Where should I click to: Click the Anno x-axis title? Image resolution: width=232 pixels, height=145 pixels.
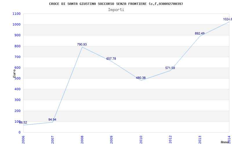point(225,142)
